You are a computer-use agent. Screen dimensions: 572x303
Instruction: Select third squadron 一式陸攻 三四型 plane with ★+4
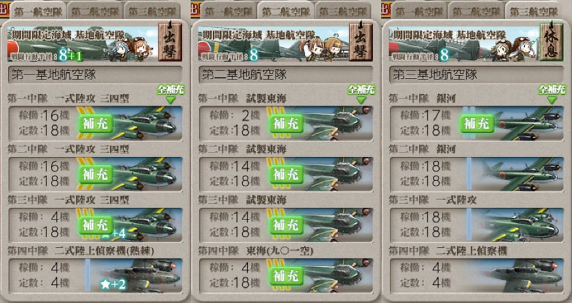(x=136, y=225)
